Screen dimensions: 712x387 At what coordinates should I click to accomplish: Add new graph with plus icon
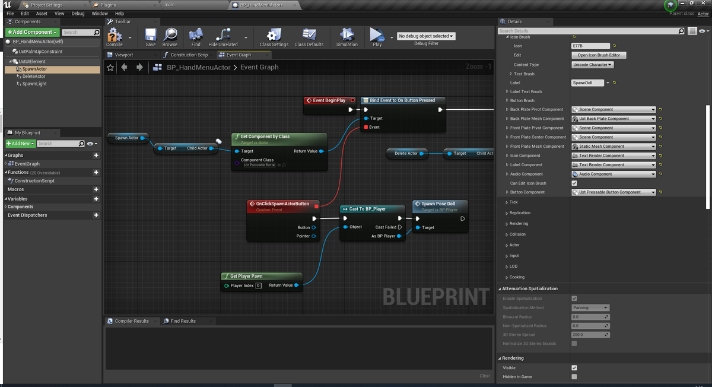tap(96, 155)
